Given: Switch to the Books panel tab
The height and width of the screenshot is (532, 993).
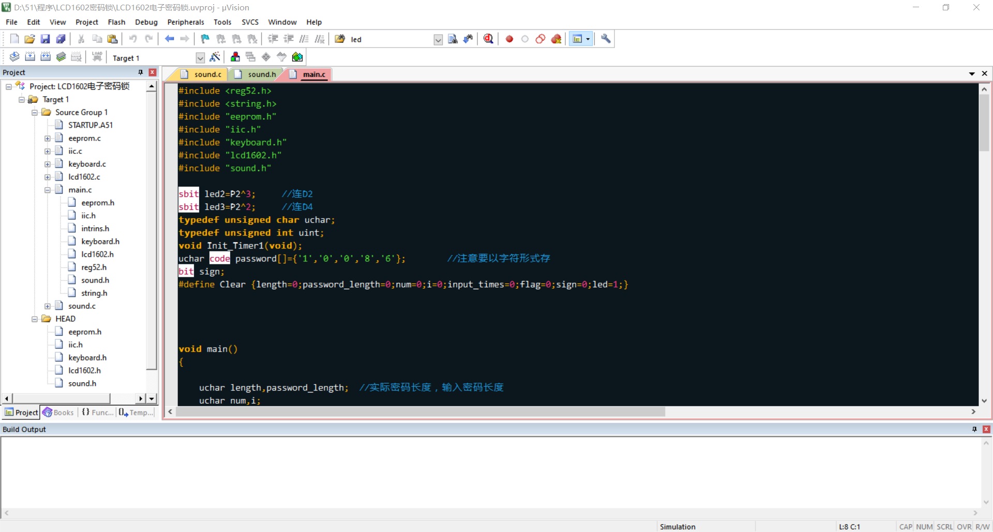Looking at the screenshot, I should 58,412.
